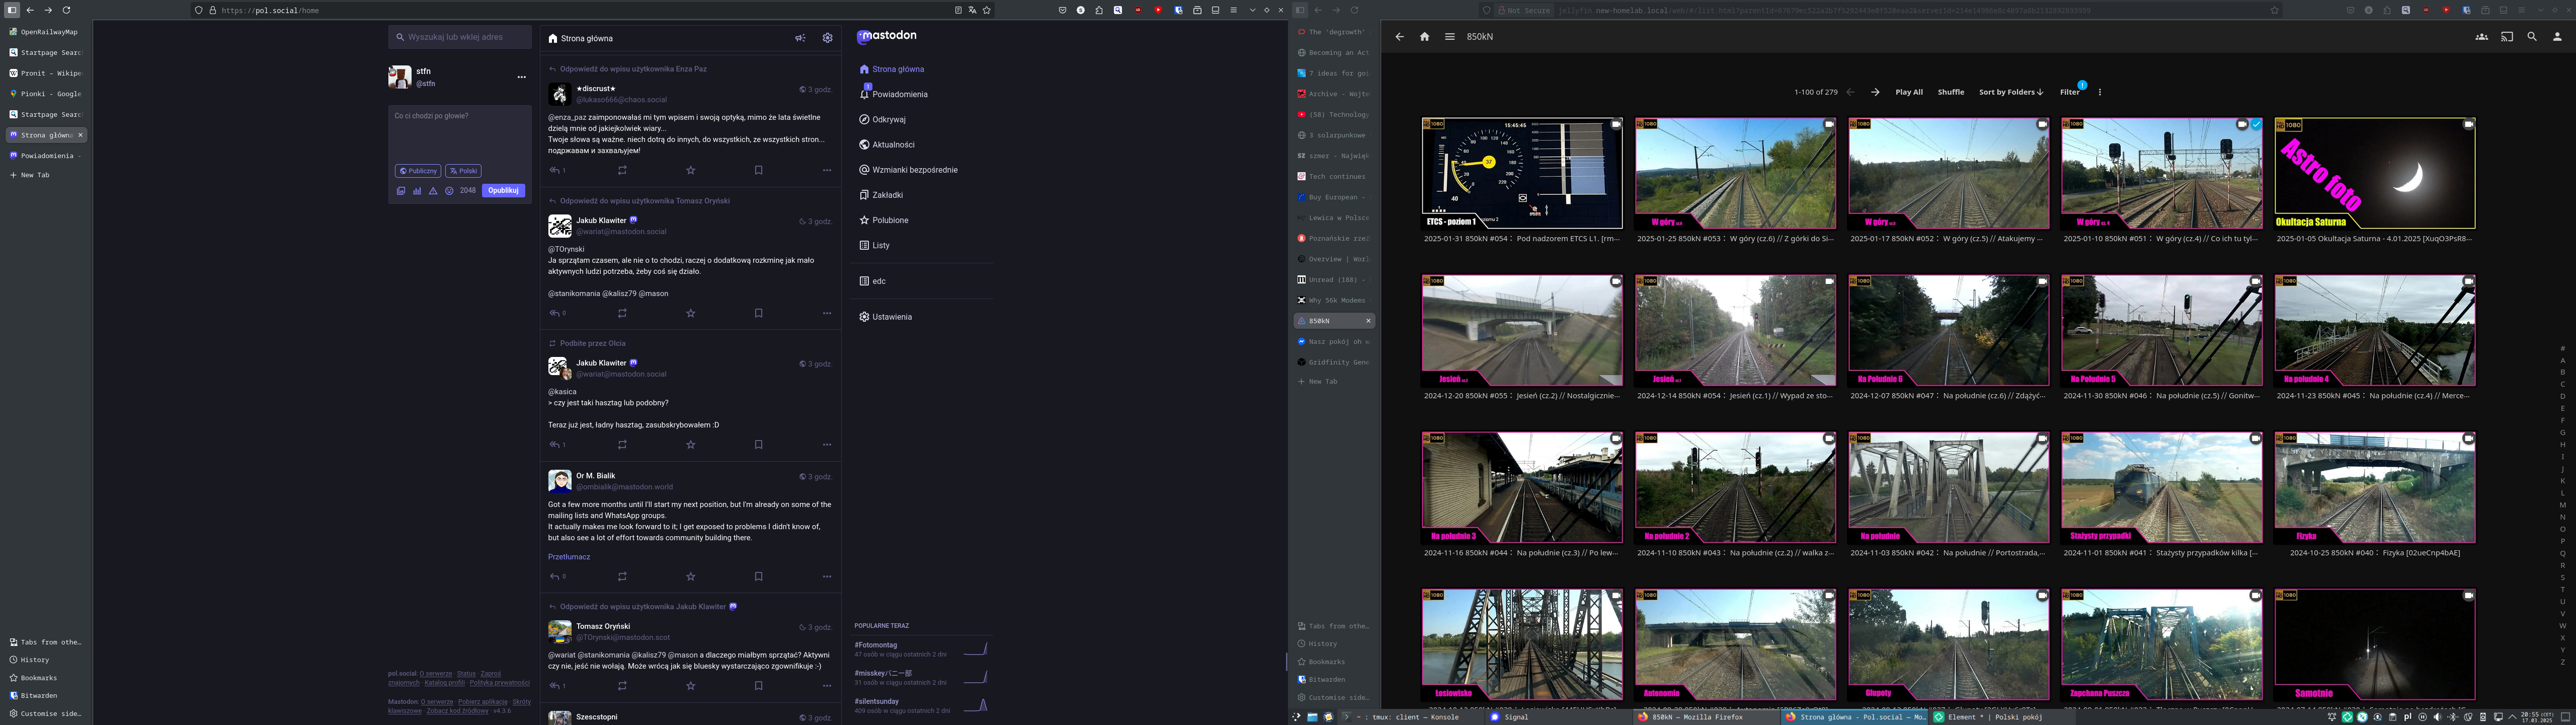Toggle content warning triangle in compose box
The width and height of the screenshot is (2576, 725).
(x=433, y=190)
